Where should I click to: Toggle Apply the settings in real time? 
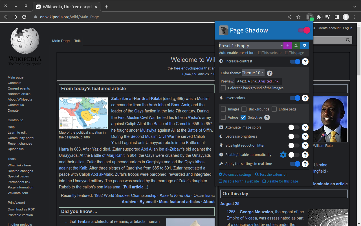coord(295,164)
